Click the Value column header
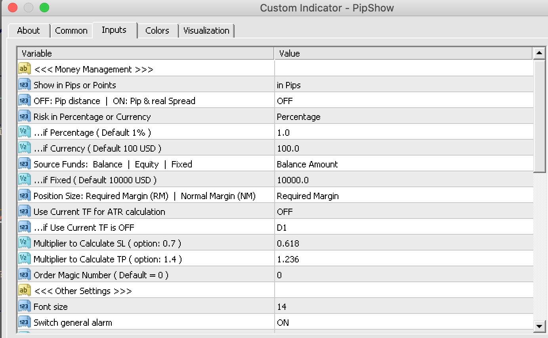Image resolution: width=548 pixels, height=338 pixels. [x=403, y=53]
